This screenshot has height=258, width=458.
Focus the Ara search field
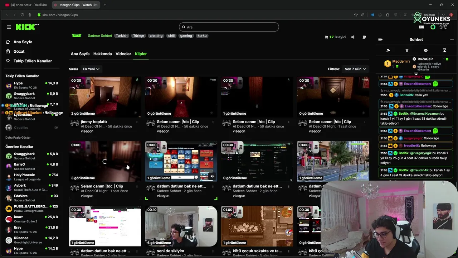click(229, 27)
